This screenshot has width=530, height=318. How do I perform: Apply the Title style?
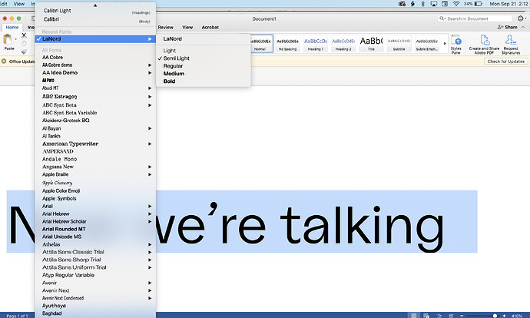pyautogui.click(x=371, y=44)
